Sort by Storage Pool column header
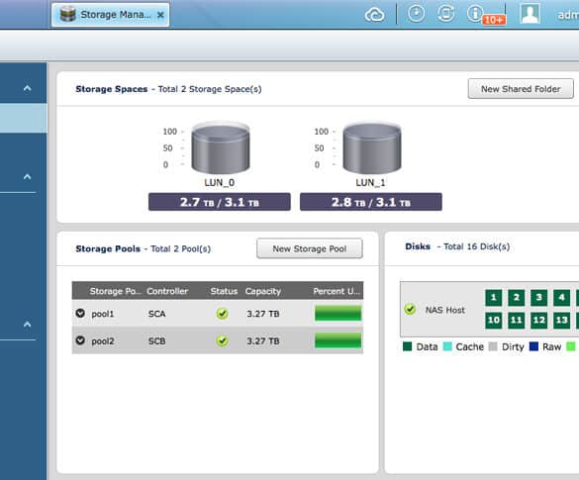This screenshot has height=480, width=579. [115, 291]
